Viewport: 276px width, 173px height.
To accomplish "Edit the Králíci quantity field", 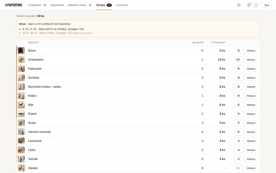I will point(239,96).
